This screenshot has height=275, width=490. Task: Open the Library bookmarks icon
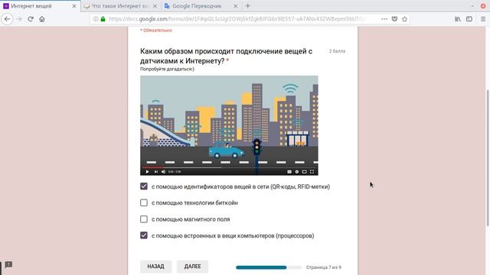click(458, 19)
